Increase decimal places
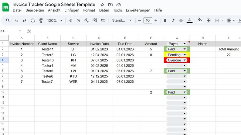This screenshot has height=135, width=241. [x=95, y=20]
